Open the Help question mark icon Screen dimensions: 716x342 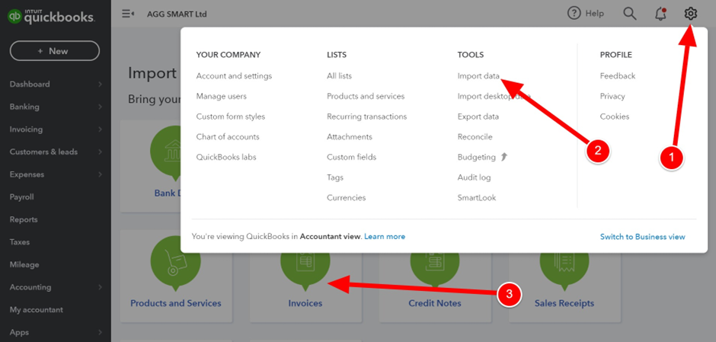574,14
